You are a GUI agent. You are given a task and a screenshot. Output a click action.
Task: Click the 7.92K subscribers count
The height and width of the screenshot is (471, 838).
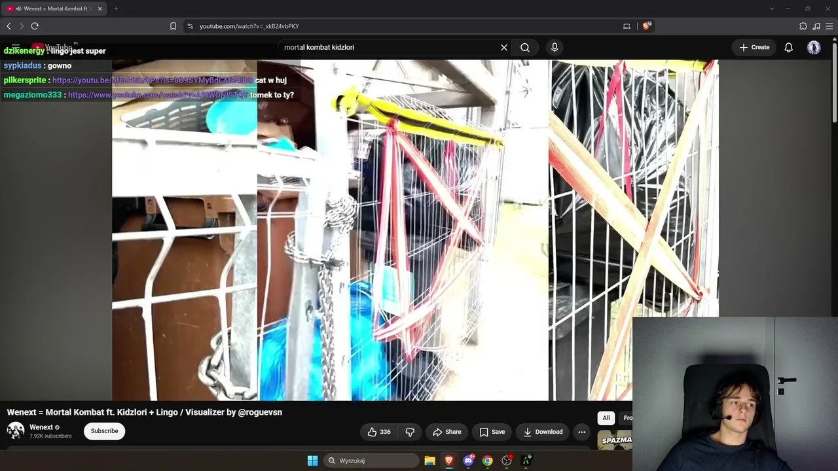[x=50, y=436]
